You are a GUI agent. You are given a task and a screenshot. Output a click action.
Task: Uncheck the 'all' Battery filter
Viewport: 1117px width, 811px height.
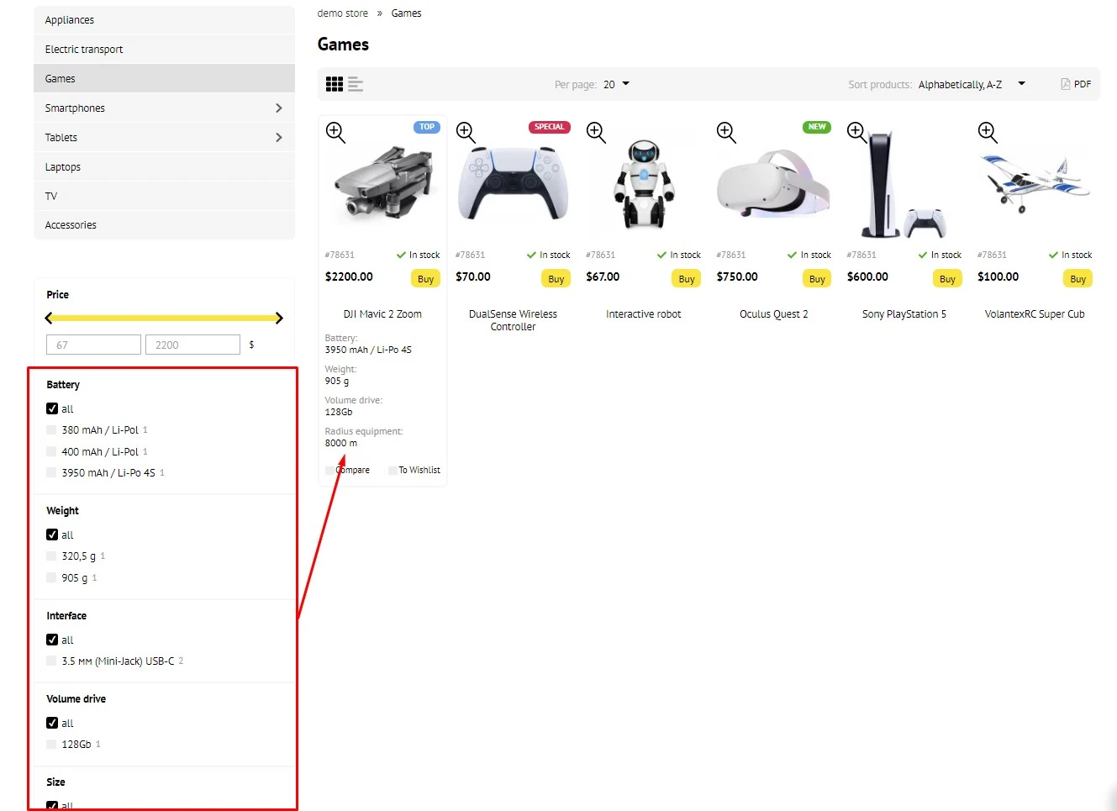coord(51,408)
